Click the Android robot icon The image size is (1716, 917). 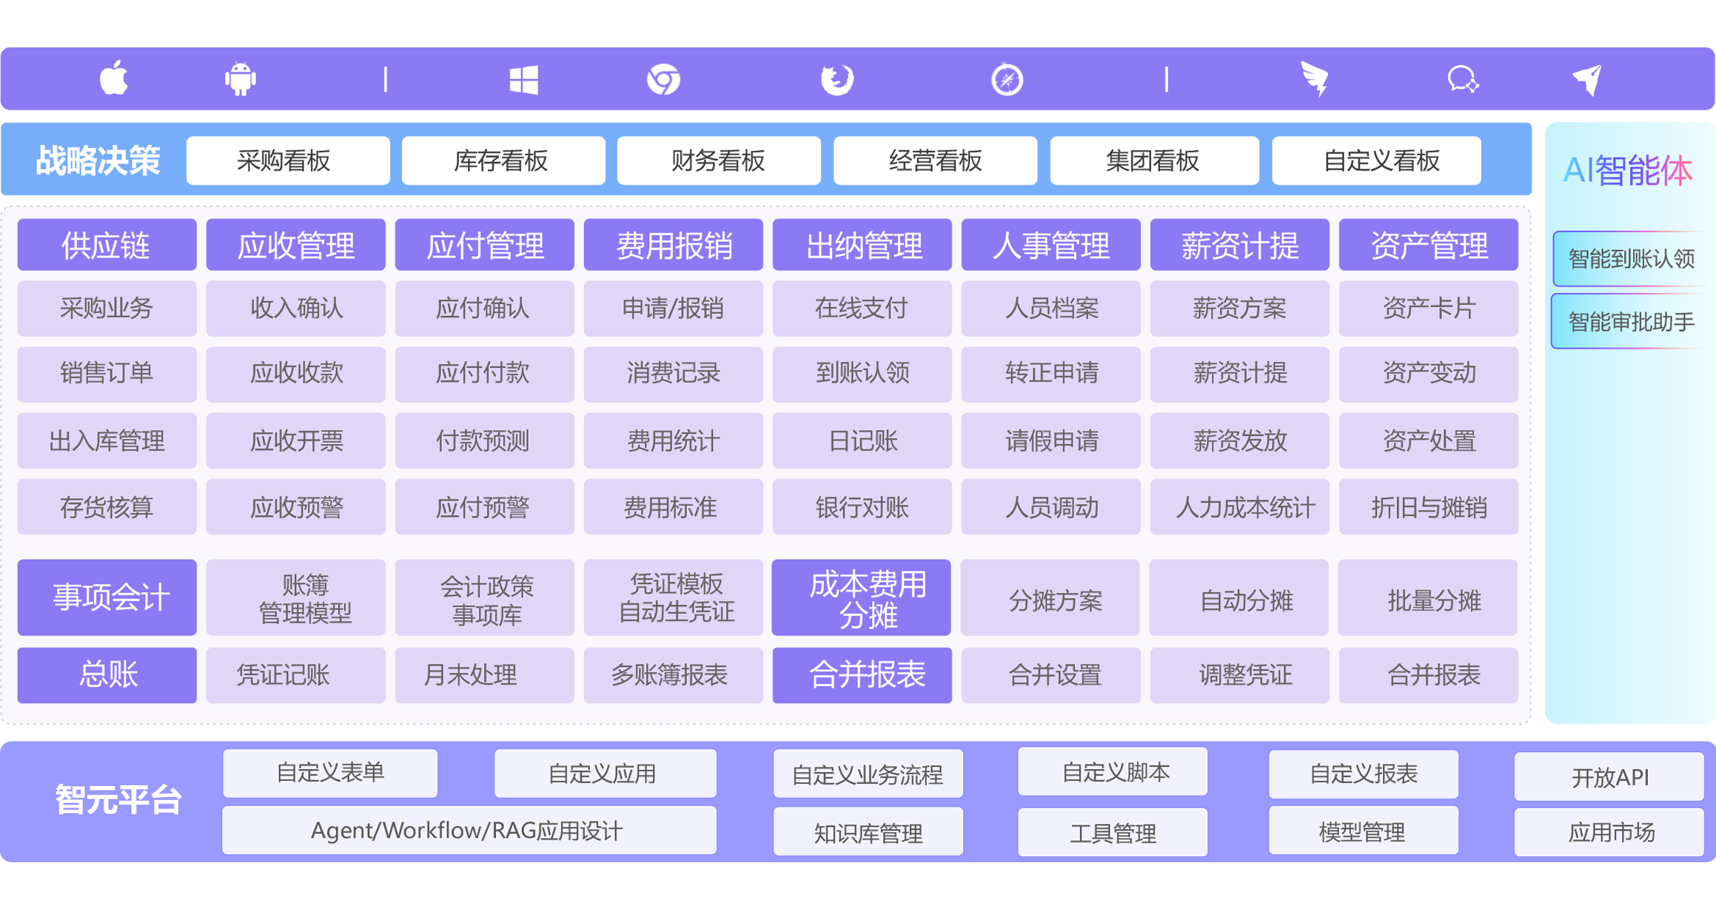point(240,78)
